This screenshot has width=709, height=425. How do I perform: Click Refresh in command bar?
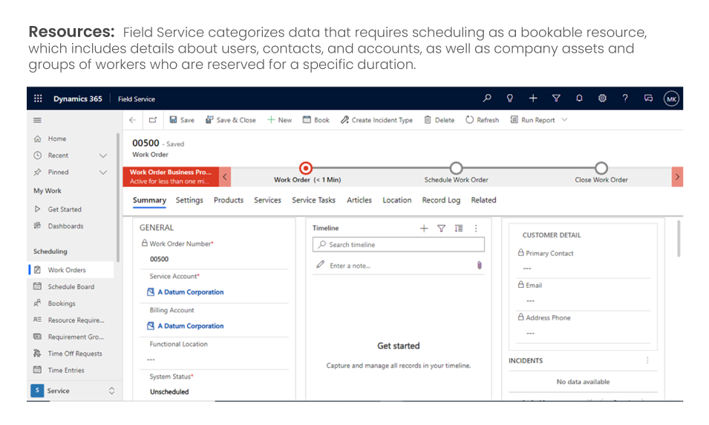[482, 120]
